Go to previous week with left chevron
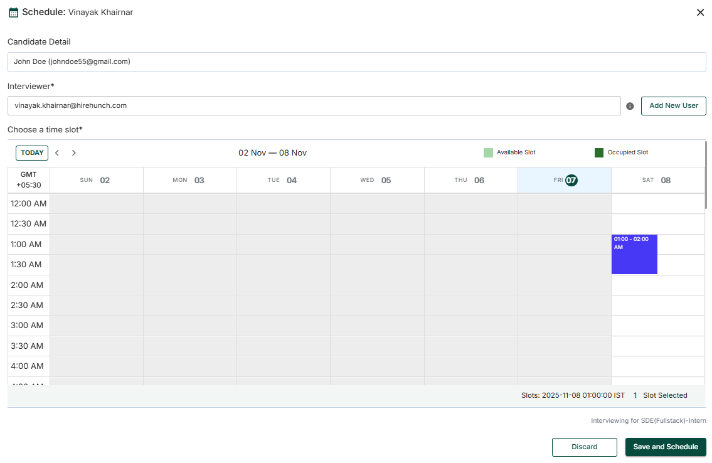 (57, 153)
